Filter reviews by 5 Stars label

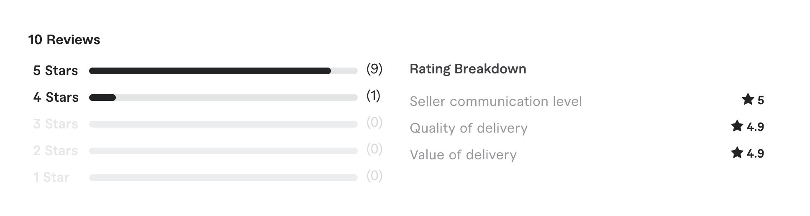[x=56, y=70]
